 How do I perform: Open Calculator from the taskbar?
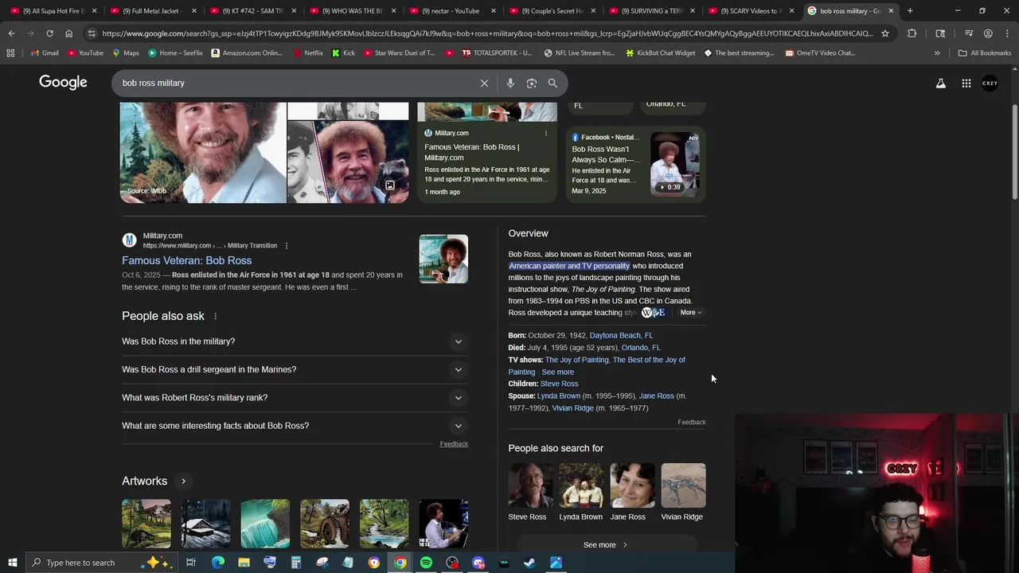[295, 563]
